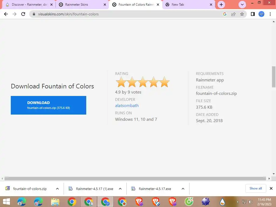Close the Fountain of Colors tab
276x207 pixels.
tap(158, 5)
